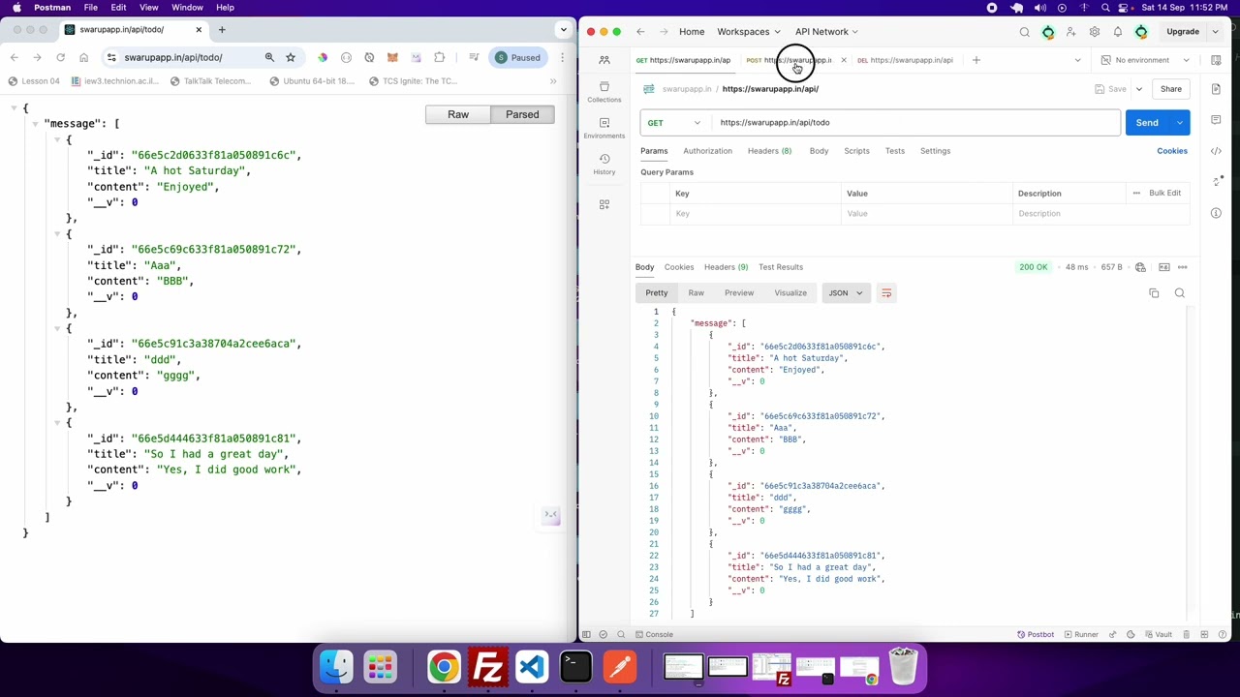The height and width of the screenshot is (697, 1240).
Task: Click the Cookies link
Action: coord(1171,151)
